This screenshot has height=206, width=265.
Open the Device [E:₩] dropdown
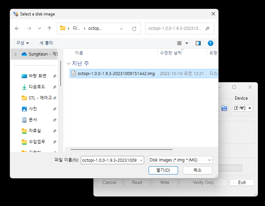pos(243,108)
